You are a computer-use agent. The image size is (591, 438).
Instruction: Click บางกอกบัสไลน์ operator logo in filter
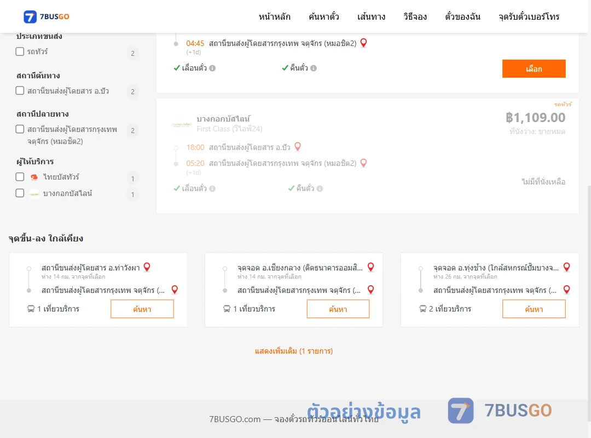coord(34,194)
